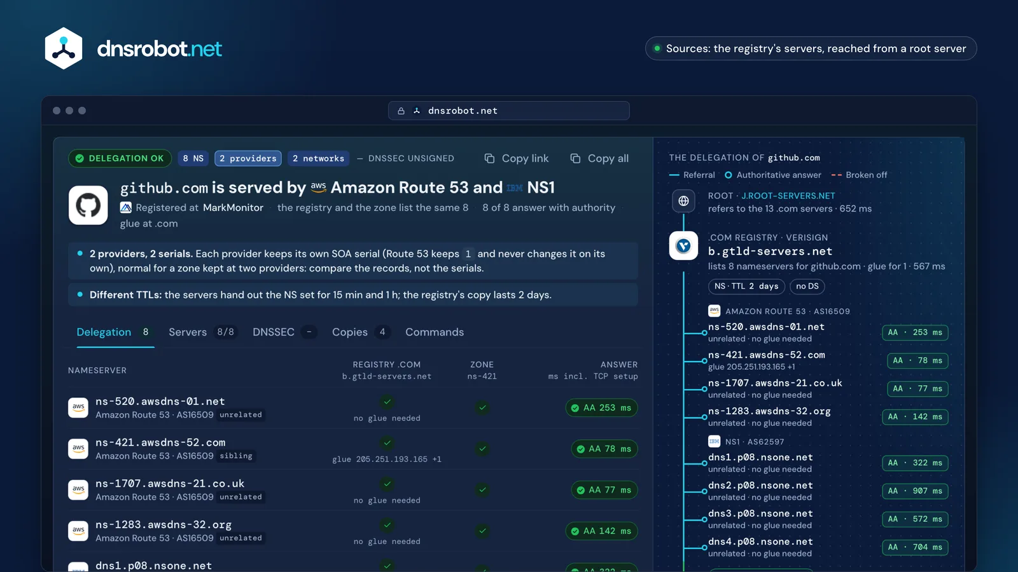Switch to the Copies tab
This screenshot has height=572, width=1018.
[361, 332]
